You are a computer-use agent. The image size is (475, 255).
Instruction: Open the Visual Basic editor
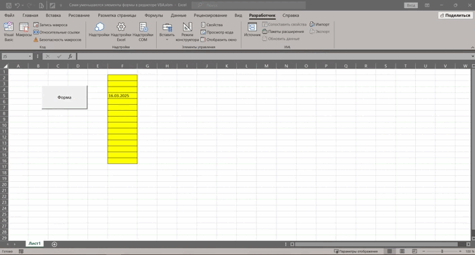(9, 32)
